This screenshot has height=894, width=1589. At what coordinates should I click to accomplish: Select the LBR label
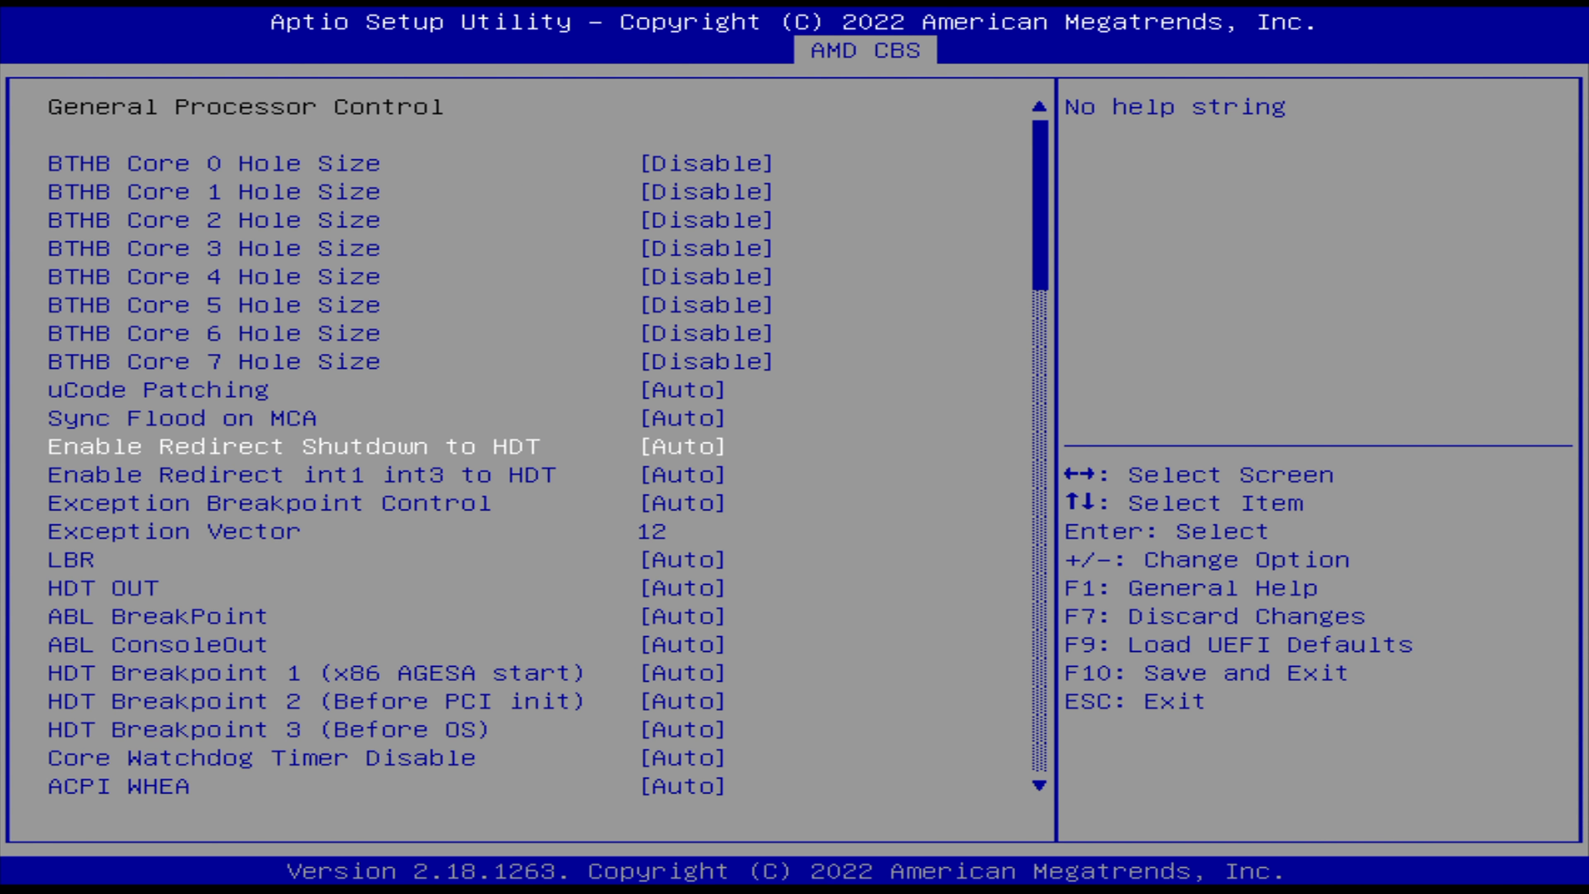click(x=71, y=560)
